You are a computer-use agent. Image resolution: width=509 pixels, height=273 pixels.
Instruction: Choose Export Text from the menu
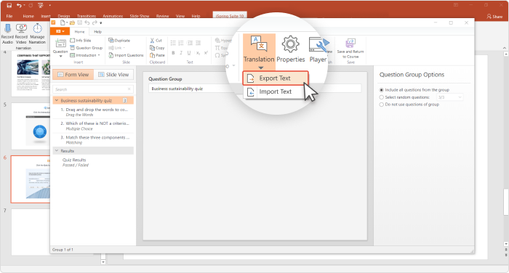point(276,78)
